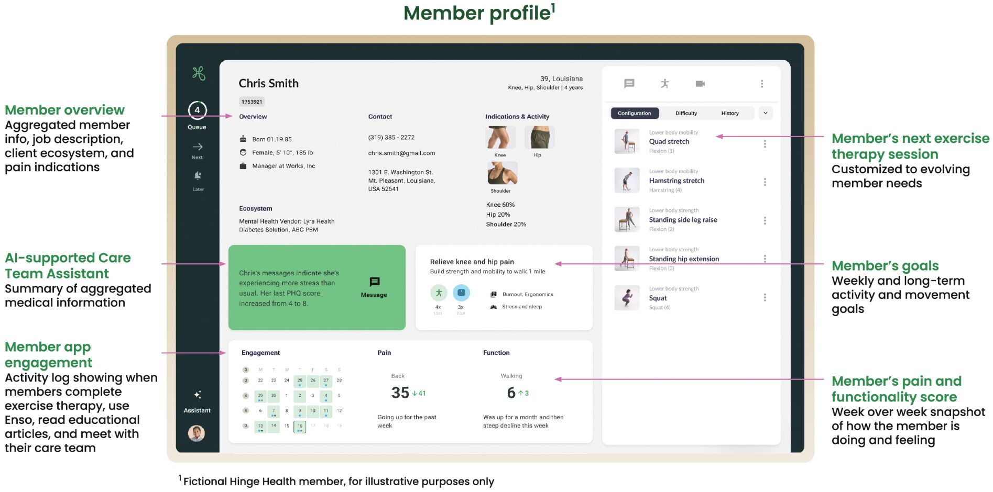The width and height of the screenshot is (993, 492).
Task: Open the Hamstring stretch exercise thumbnail
Action: (x=627, y=180)
